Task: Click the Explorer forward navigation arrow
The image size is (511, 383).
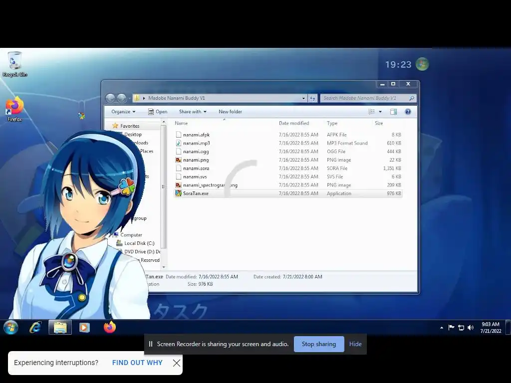Action: point(122,98)
